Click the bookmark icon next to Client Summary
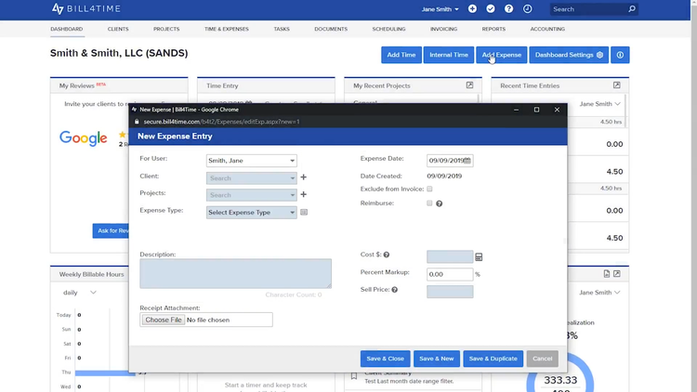 click(x=354, y=376)
